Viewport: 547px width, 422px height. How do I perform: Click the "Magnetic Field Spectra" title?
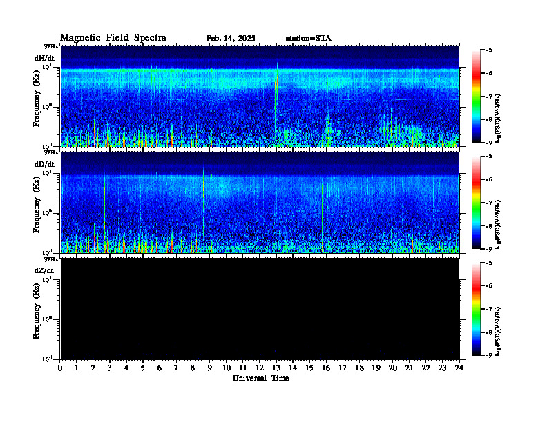coord(113,38)
